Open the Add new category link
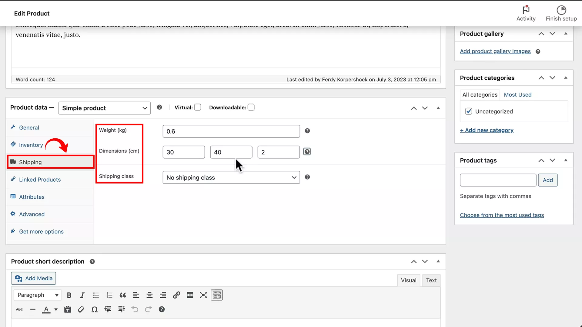Screen dimensions: 582x327 tap(487, 130)
